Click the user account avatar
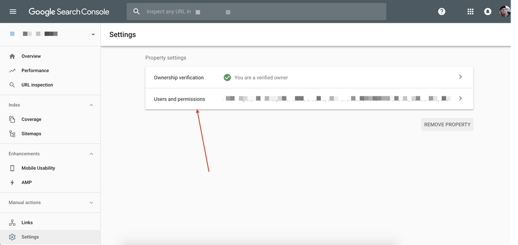Image resolution: width=518 pixels, height=245 pixels. 505,12
